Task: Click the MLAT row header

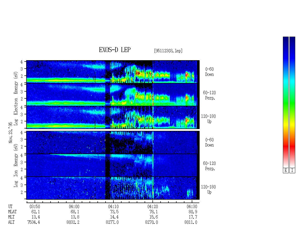Action: tap(12, 212)
